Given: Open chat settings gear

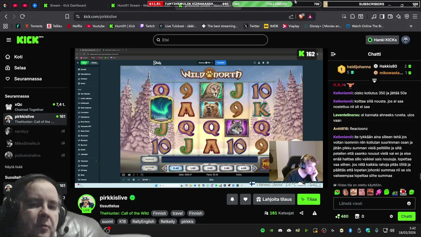Looking at the screenshot, I should [x=391, y=216].
